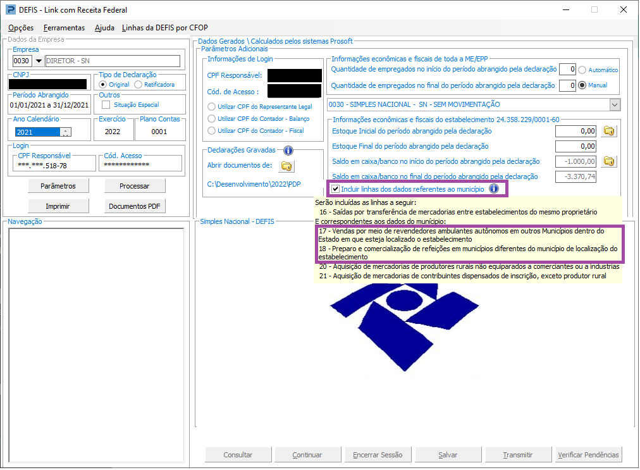Screen dimensions: 640x470
Task: Click the Estoque Final value field
Action: click(x=575, y=146)
